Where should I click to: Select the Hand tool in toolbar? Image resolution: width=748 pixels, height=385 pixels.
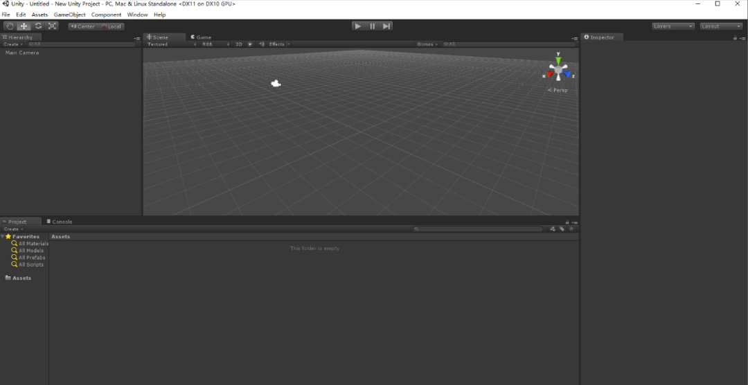point(10,26)
